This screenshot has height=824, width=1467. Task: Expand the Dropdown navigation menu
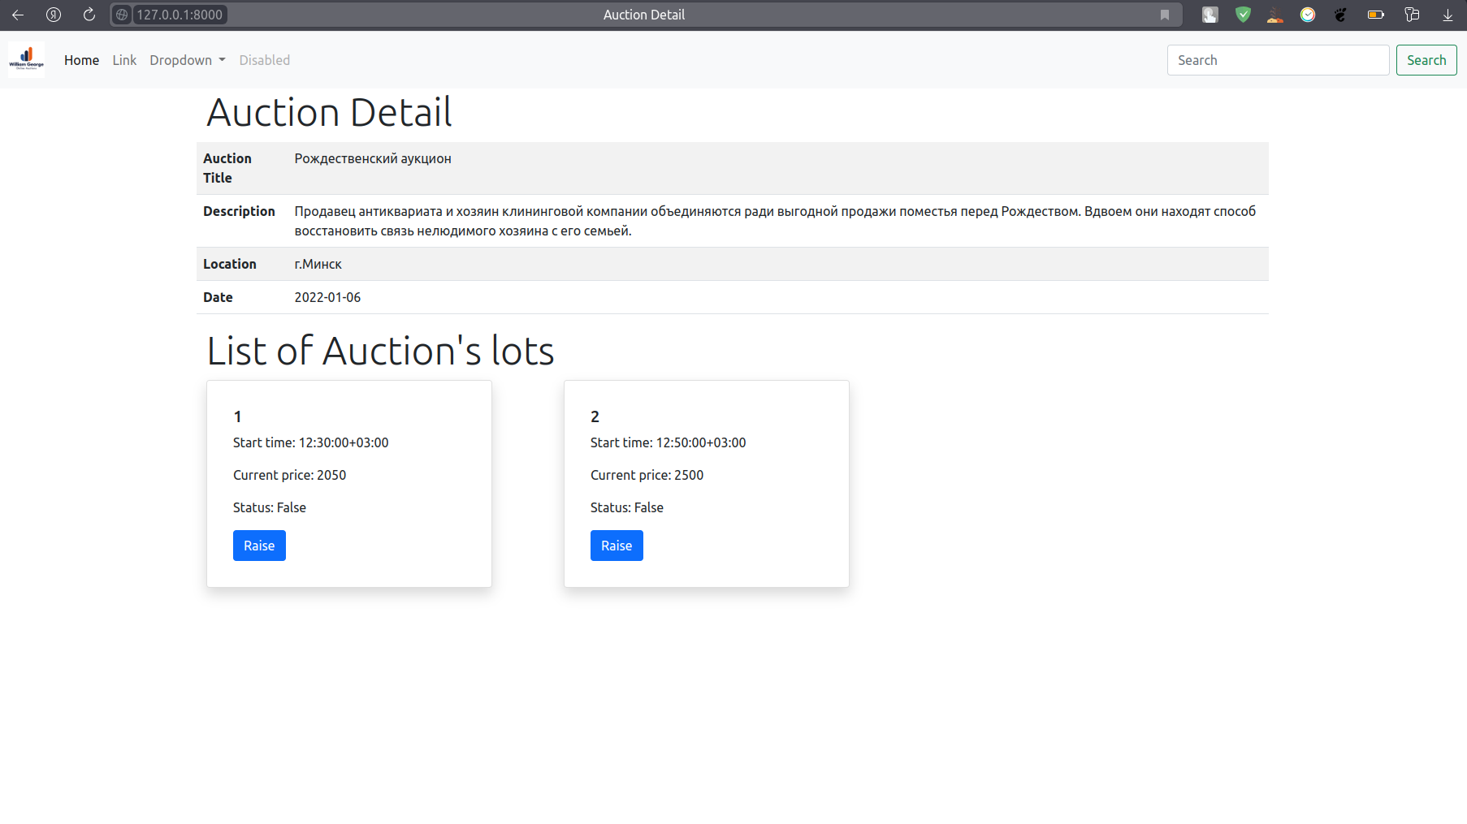(x=188, y=60)
